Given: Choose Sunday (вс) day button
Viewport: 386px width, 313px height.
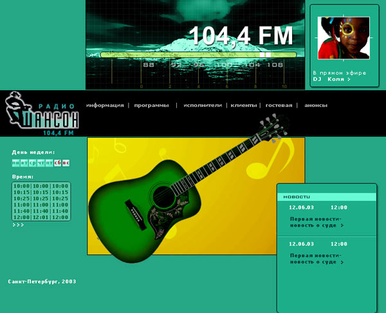Looking at the screenshot, I should point(66,162).
